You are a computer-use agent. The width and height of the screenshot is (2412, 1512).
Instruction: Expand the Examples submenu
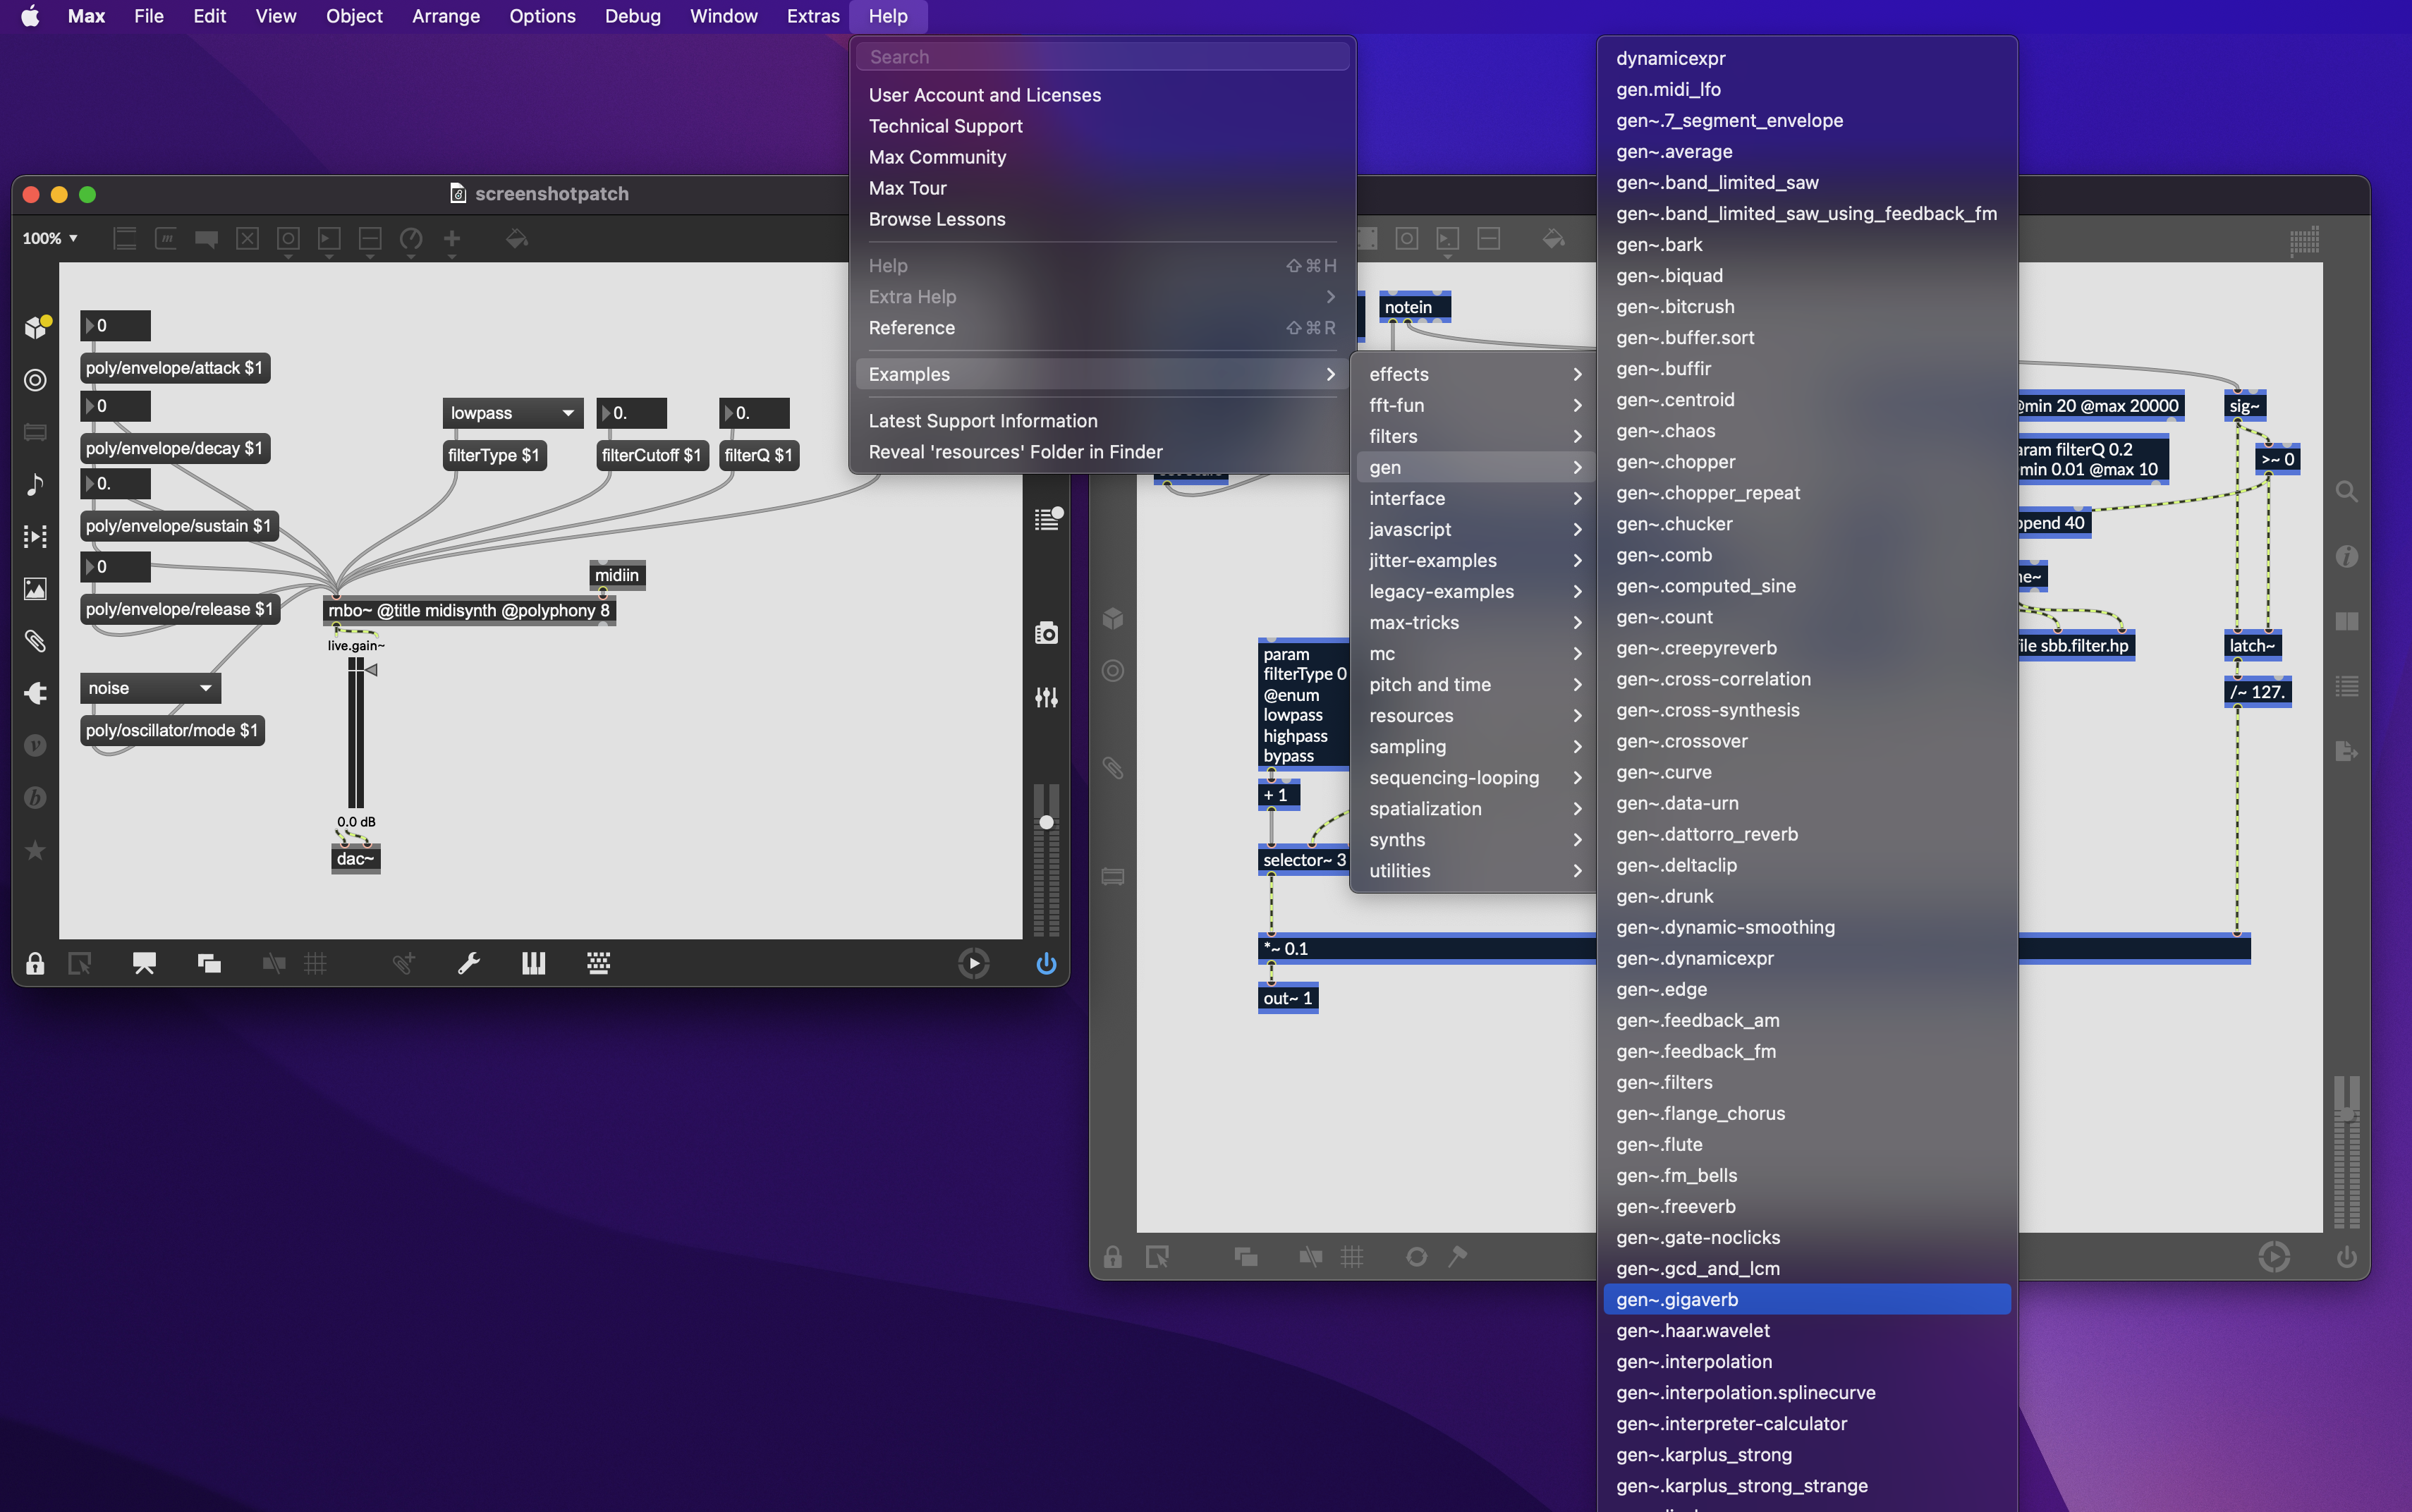1102,374
